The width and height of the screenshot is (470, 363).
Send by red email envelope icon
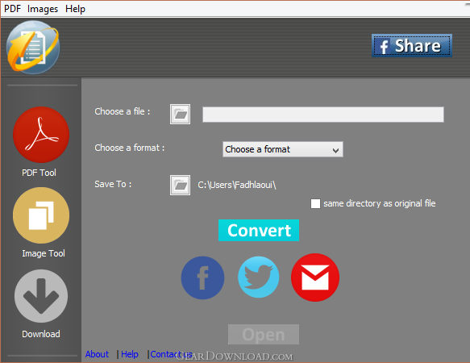pos(315,277)
